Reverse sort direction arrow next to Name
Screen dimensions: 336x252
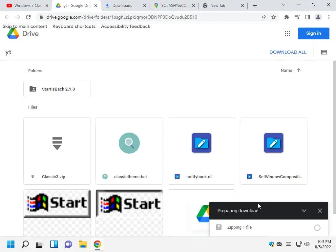pos(299,70)
